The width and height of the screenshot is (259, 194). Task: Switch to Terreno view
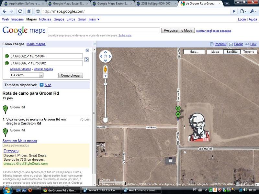click(x=249, y=52)
